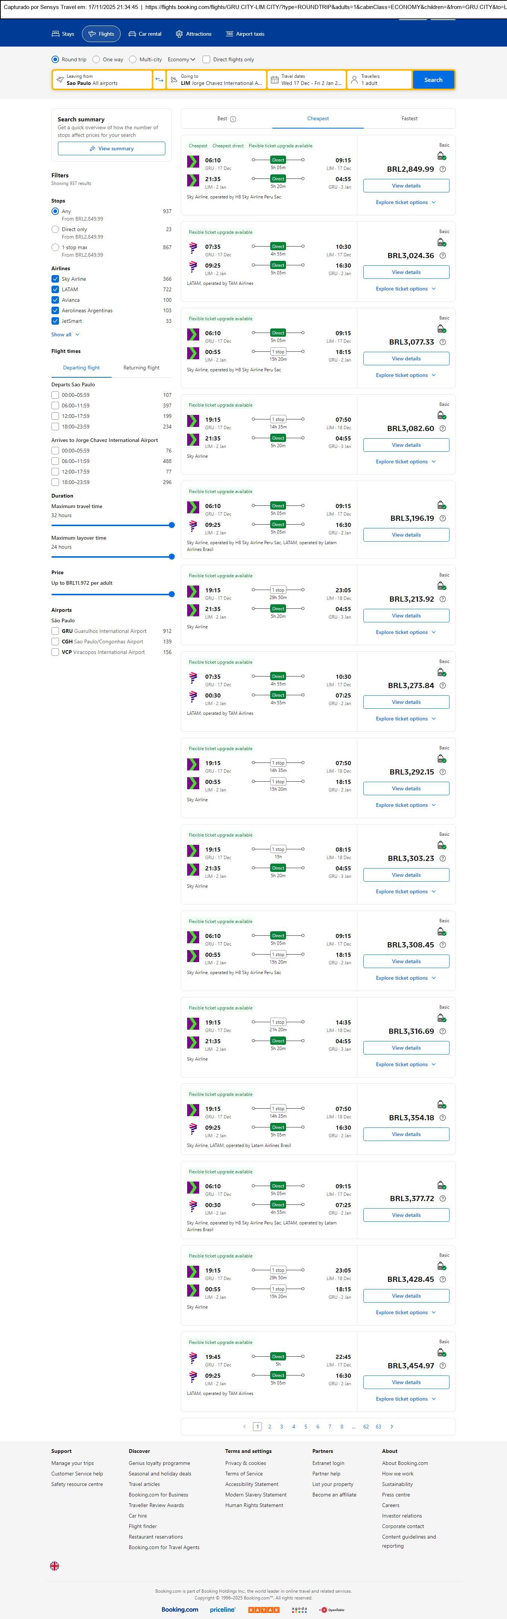Click the Airport taxis icon
Viewport: 507px width, 1619px height.
(x=229, y=34)
